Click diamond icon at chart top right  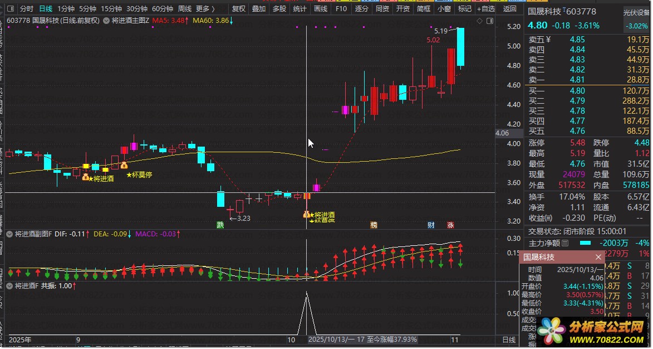click(x=480, y=21)
